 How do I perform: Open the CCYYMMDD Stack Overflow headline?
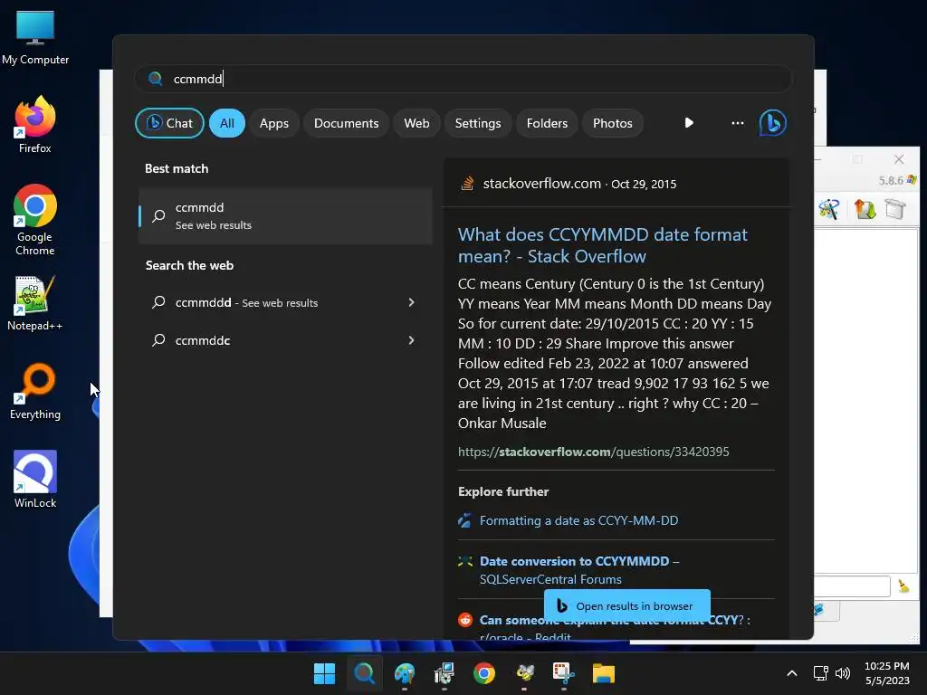pyautogui.click(x=602, y=245)
